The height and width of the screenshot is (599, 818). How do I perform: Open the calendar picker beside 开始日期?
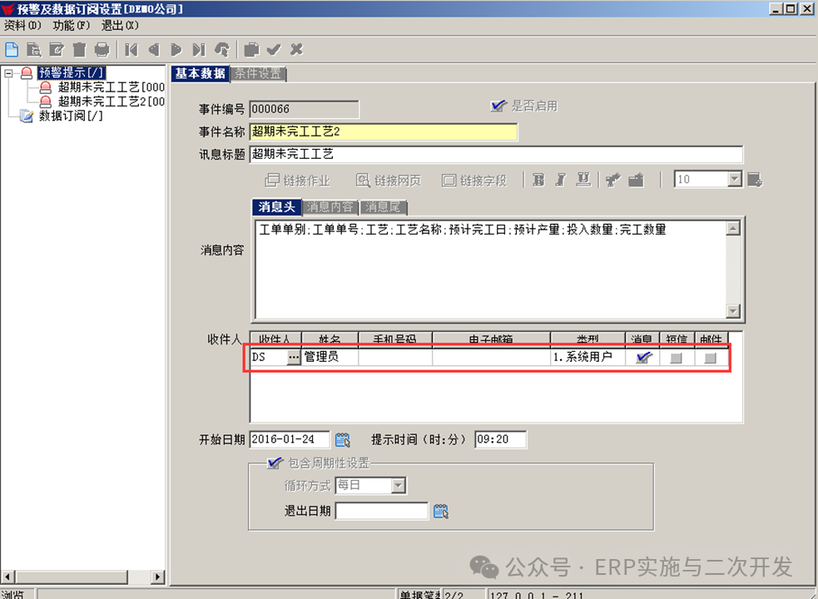tap(343, 440)
